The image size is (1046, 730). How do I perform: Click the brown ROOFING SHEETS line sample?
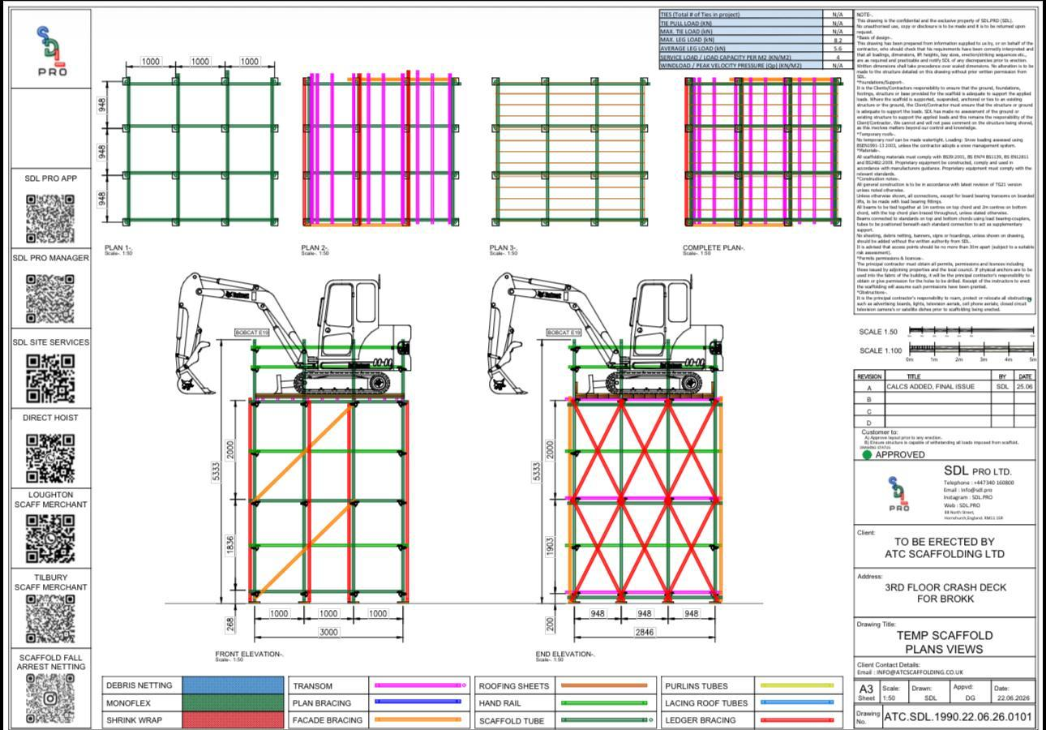(605, 685)
